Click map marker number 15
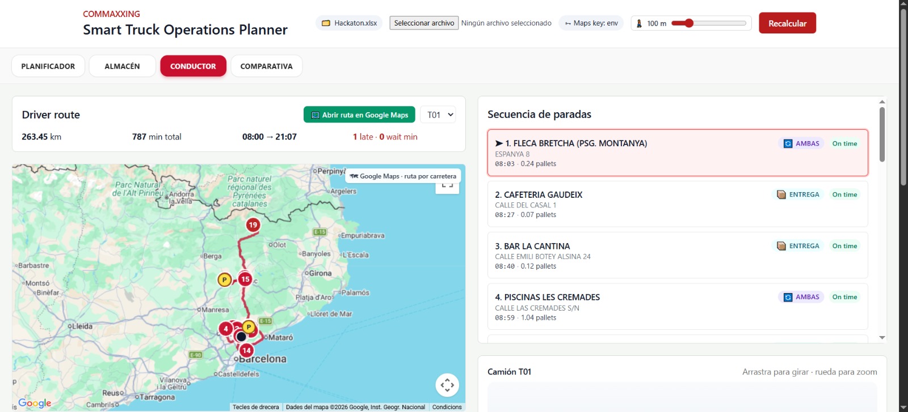908x412 pixels. coord(245,279)
